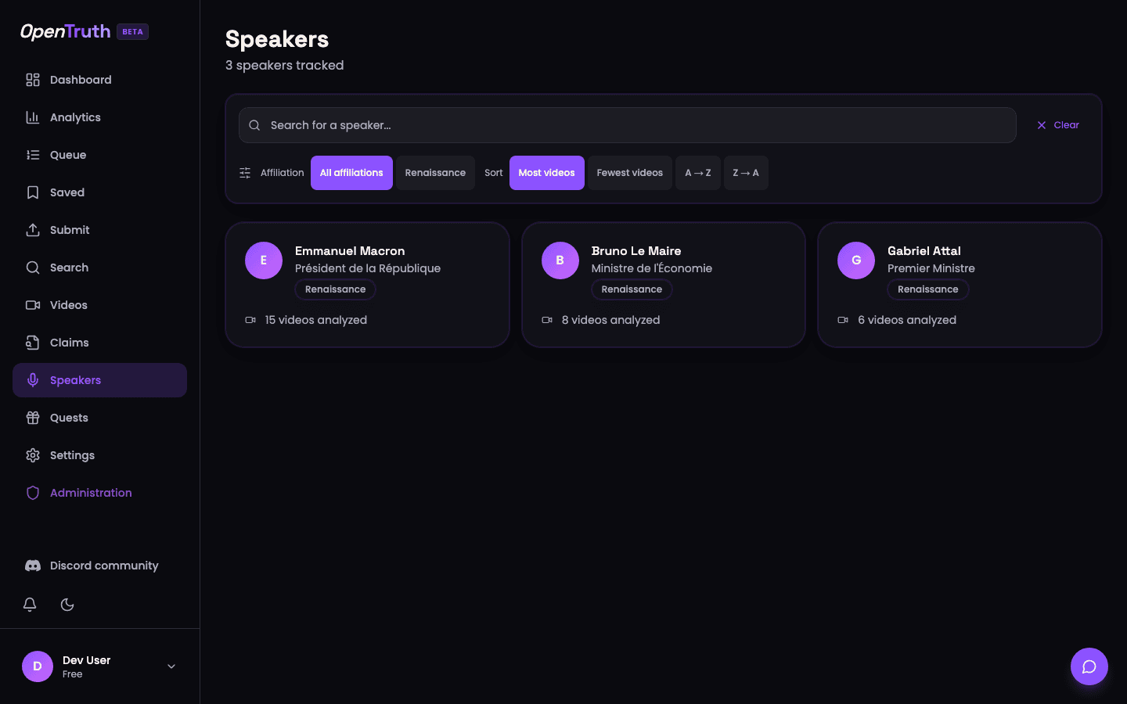This screenshot has height=704, width=1127.
Task: Filter speakers by Renaissance affiliation
Action: (x=435, y=172)
